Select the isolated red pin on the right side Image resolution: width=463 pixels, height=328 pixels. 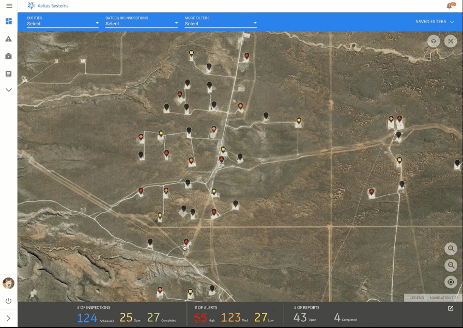[x=372, y=192]
